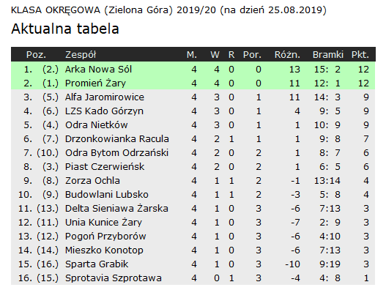The height and width of the screenshot is (290, 386).
Task: Click the Klasa Okręgowa league title text
Action: tap(168, 10)
